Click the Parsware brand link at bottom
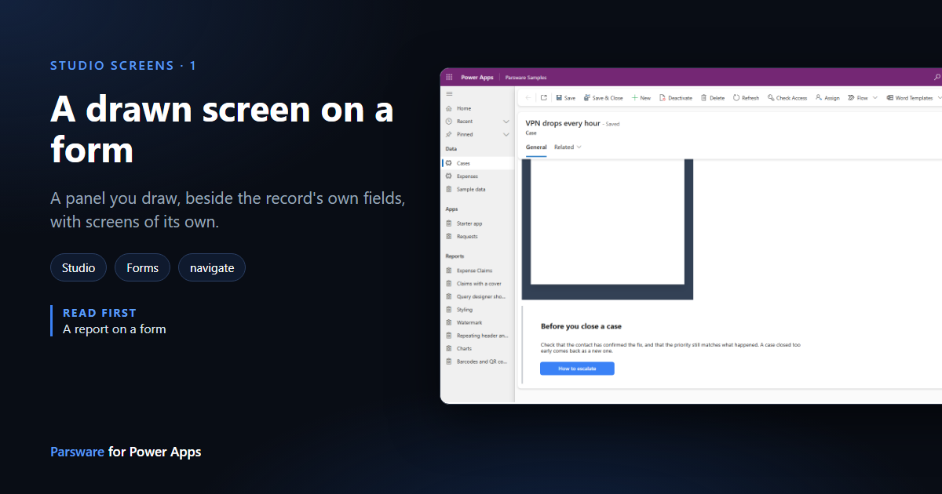The image size is (942, 494). tap(77, 452)
